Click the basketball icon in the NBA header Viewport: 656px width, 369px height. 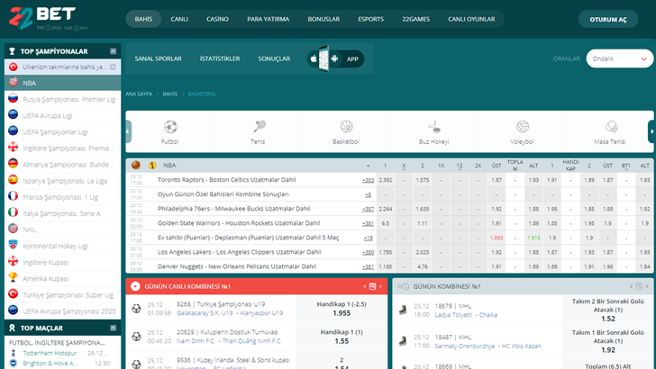tap(135, 165)
